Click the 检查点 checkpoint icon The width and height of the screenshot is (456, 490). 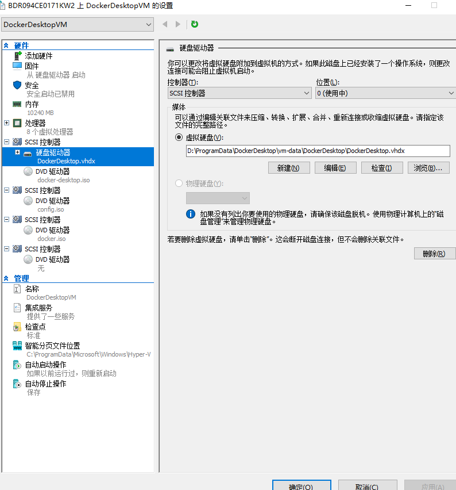pyautogui.click(x=17, y=327)
